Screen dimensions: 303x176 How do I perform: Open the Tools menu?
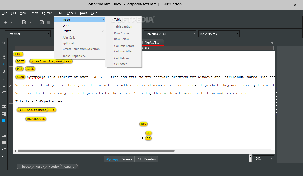click(83, 13)
